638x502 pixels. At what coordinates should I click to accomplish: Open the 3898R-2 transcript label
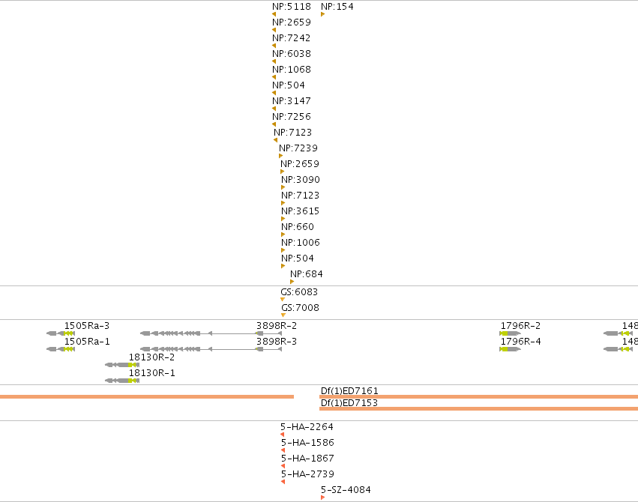277,326
